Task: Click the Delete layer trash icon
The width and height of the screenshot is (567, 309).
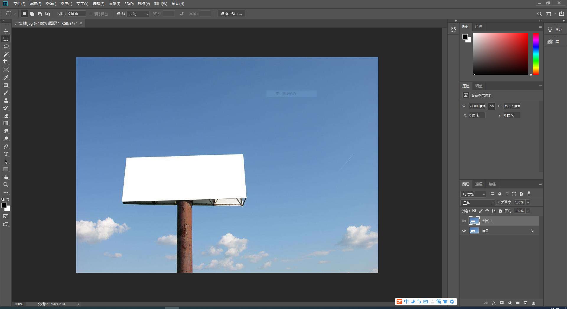Action: 533,303
